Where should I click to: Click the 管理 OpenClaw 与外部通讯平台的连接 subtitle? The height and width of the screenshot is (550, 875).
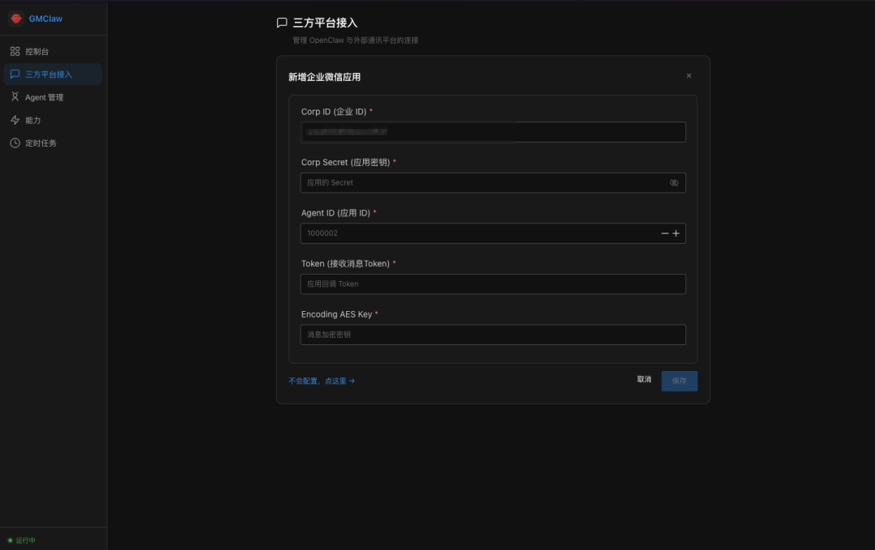click(356, 41)
